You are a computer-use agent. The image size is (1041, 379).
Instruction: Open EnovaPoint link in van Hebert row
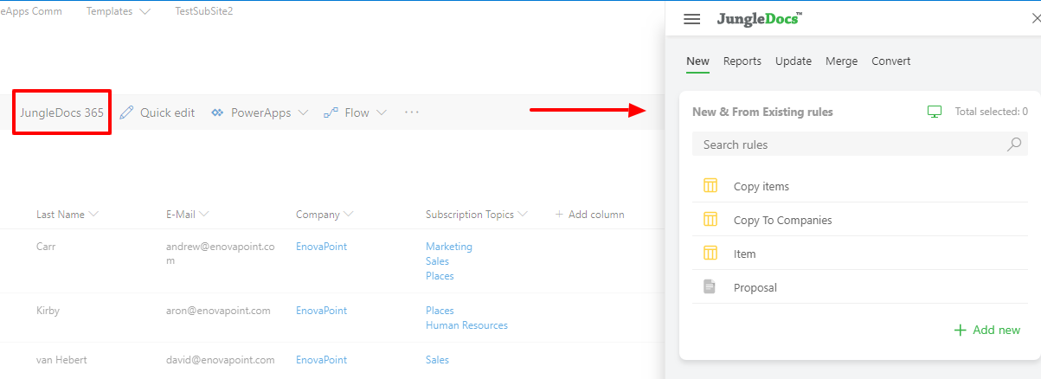click(x=321, y=360)
